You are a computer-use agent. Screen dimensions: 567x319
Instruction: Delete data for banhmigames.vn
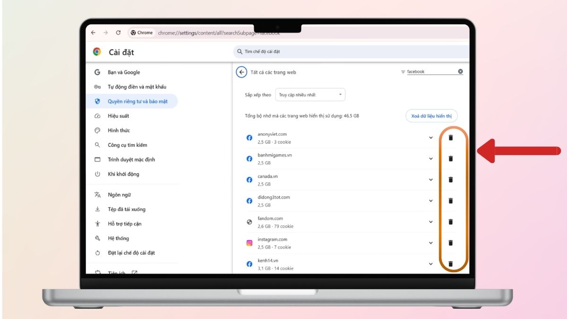[x=450, y=159]
